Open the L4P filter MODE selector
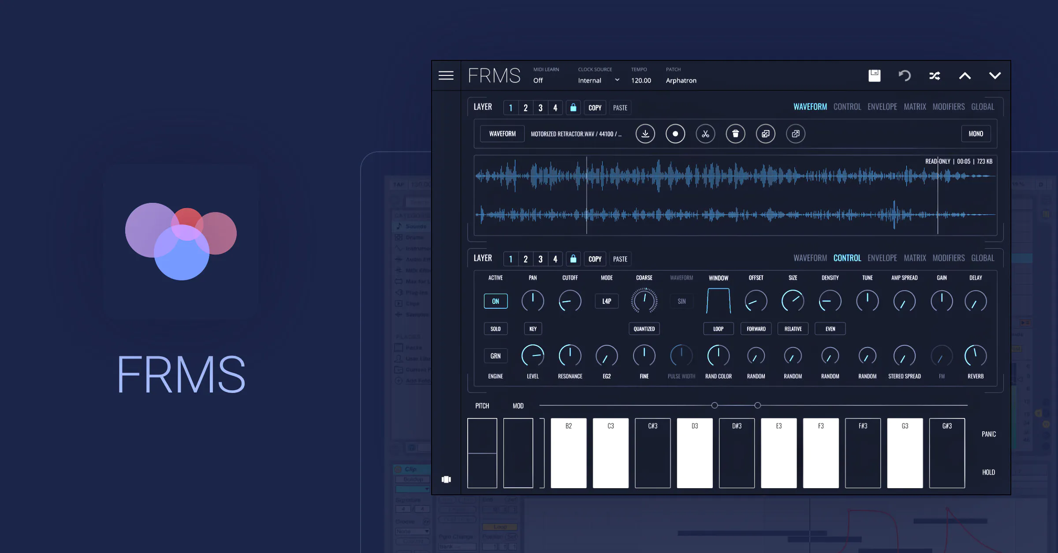 point(607,301)
